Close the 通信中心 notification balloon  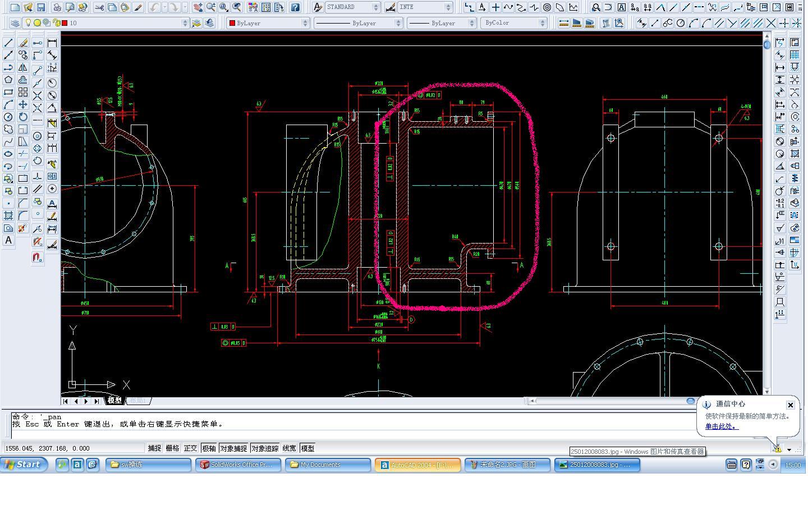(x=791, y=405)
